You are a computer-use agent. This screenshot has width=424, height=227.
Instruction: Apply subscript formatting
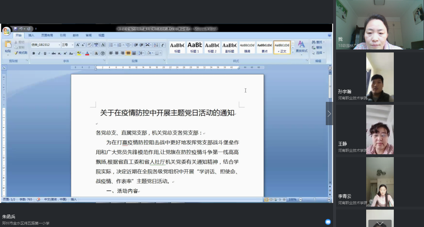coord(59,53)
